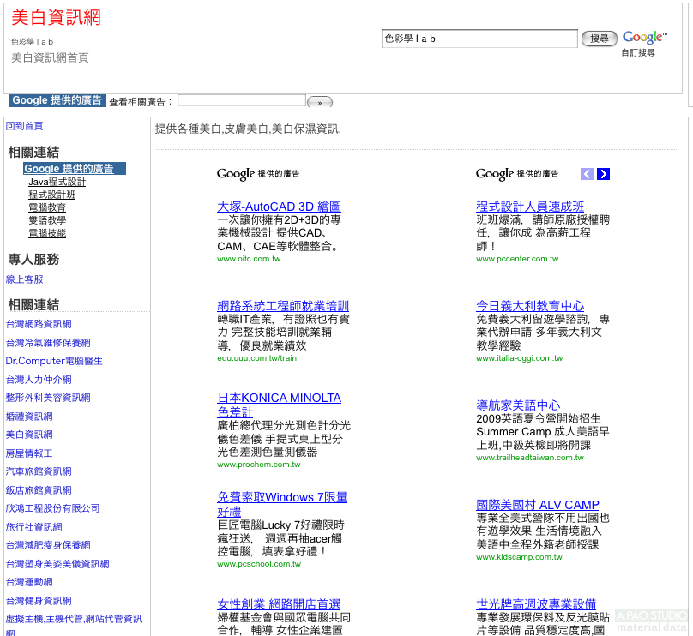Click the 今日義大利教育中心 ad link
This screenshot has width=693, height=636.
tap(530, 306)
